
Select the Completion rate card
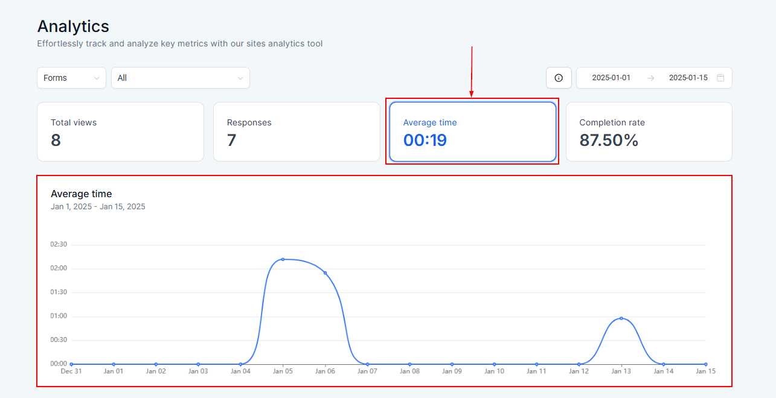pyautogui.click(x=649, y=131)
